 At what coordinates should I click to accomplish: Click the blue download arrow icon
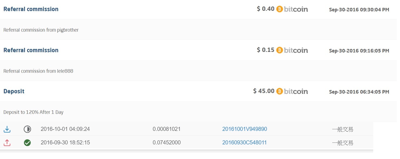click(7, 129)
